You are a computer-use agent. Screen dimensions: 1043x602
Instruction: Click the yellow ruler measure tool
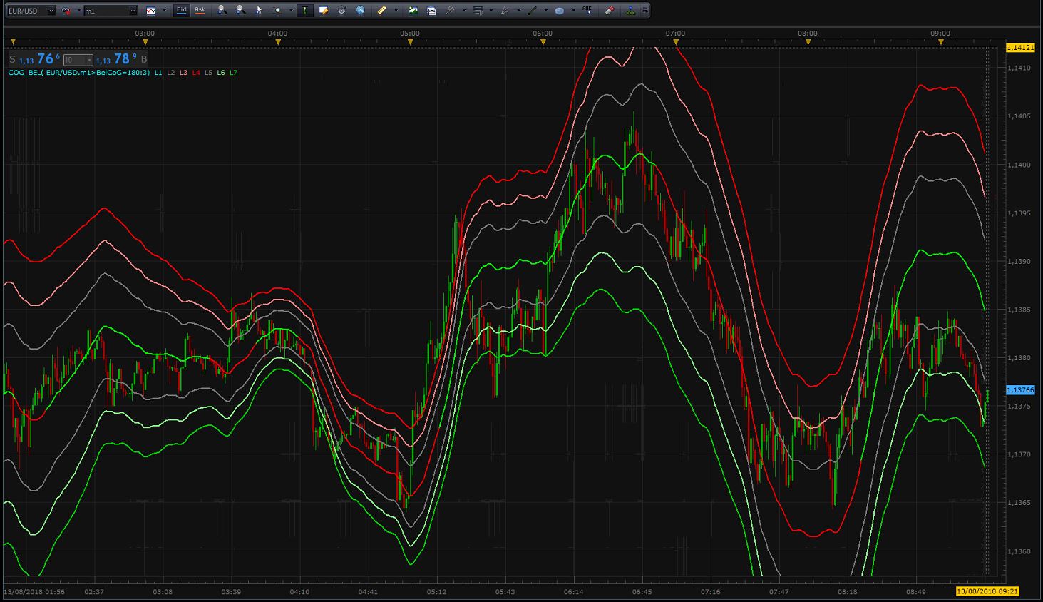(381, 11)
